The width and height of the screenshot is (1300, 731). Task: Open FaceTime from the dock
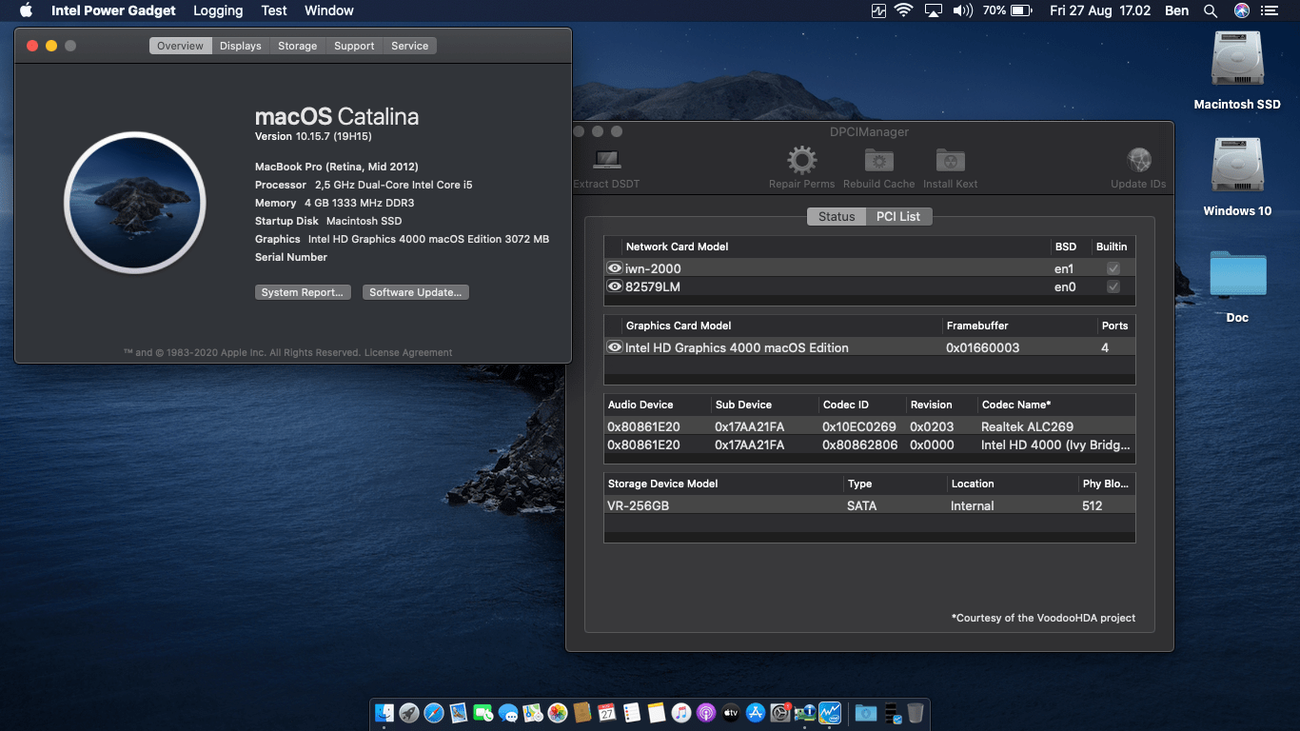click(x=483, y=712)
